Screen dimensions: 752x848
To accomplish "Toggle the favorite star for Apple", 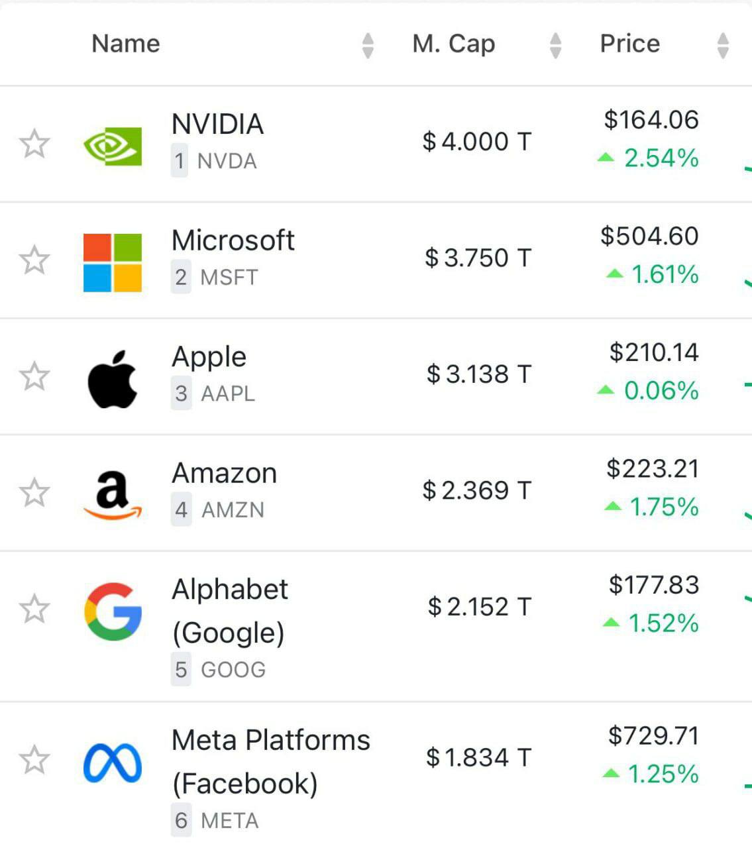I will [34, 376].
